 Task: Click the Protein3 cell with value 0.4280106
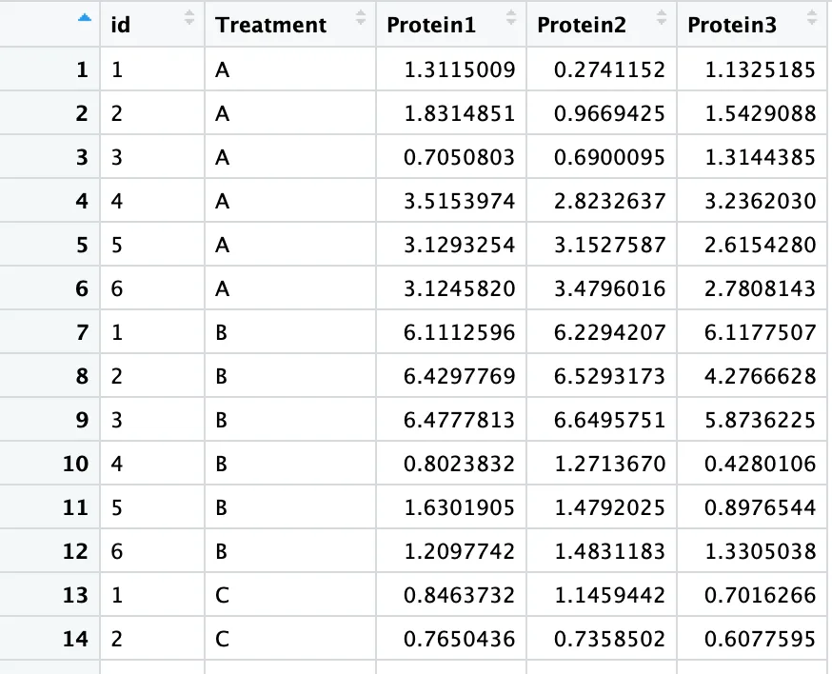click(x=760, y=464)
